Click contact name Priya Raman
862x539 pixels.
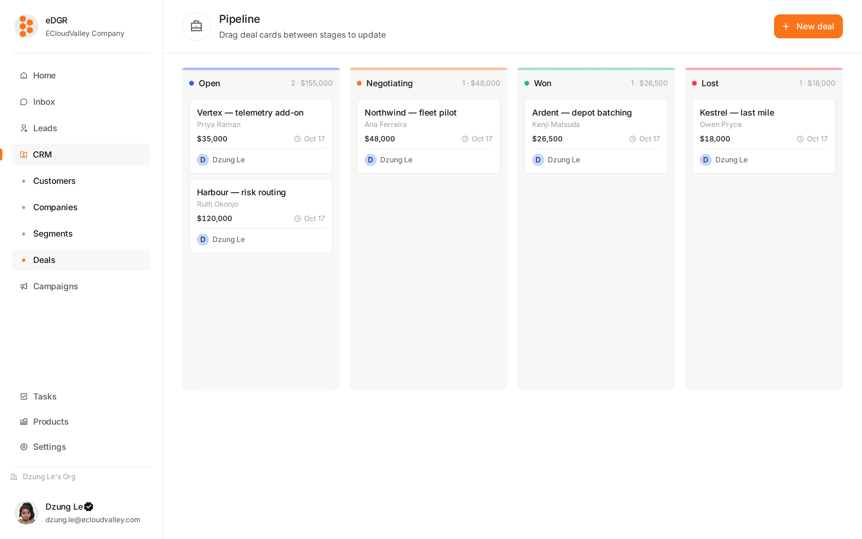[x=219, y=125]
